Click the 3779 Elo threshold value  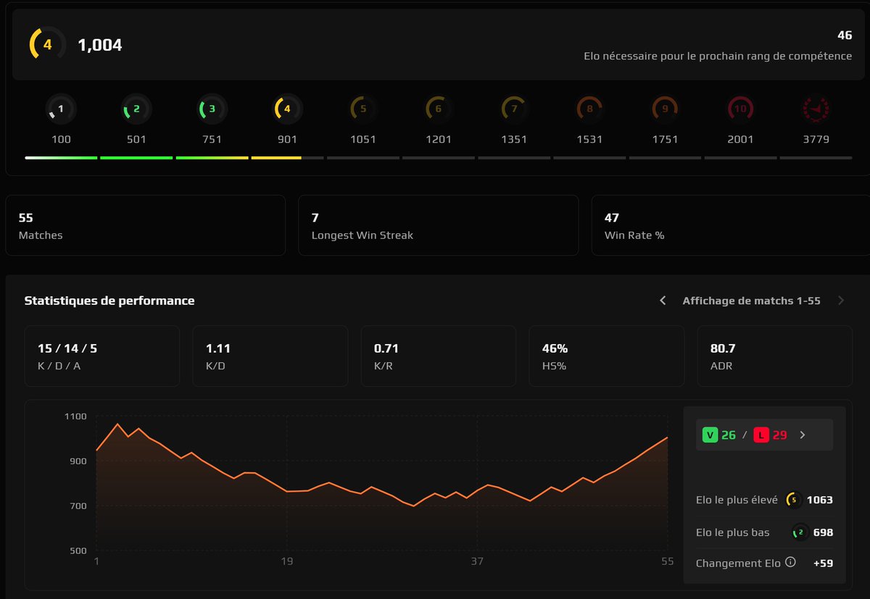(816, 139)
